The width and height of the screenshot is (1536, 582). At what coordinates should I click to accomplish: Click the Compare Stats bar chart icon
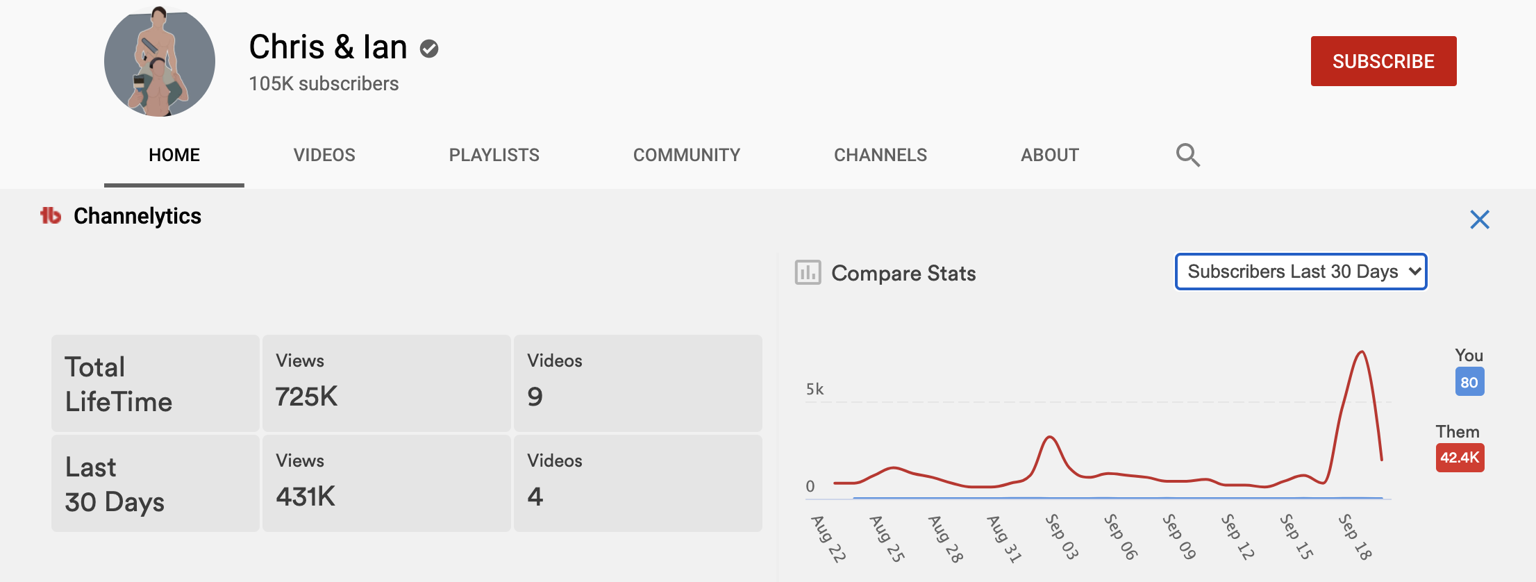click(x=808, y=273)
